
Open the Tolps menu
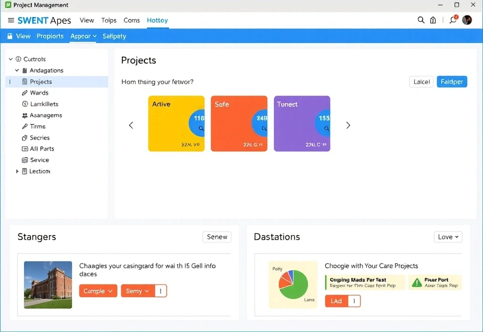(108, 20)
